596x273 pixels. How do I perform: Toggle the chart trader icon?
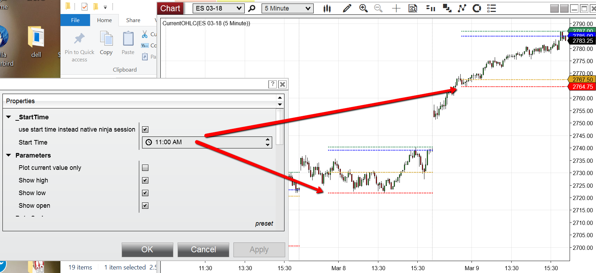pyautogui.click(x=431, y=8)
